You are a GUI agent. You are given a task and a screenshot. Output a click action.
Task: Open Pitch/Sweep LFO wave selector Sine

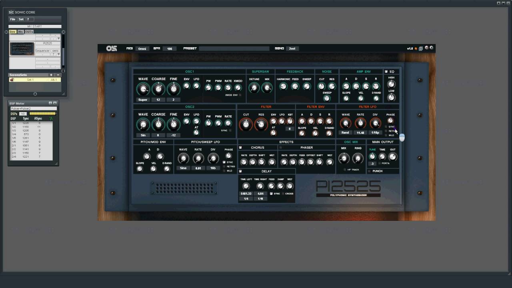click(x=183, y=168)
